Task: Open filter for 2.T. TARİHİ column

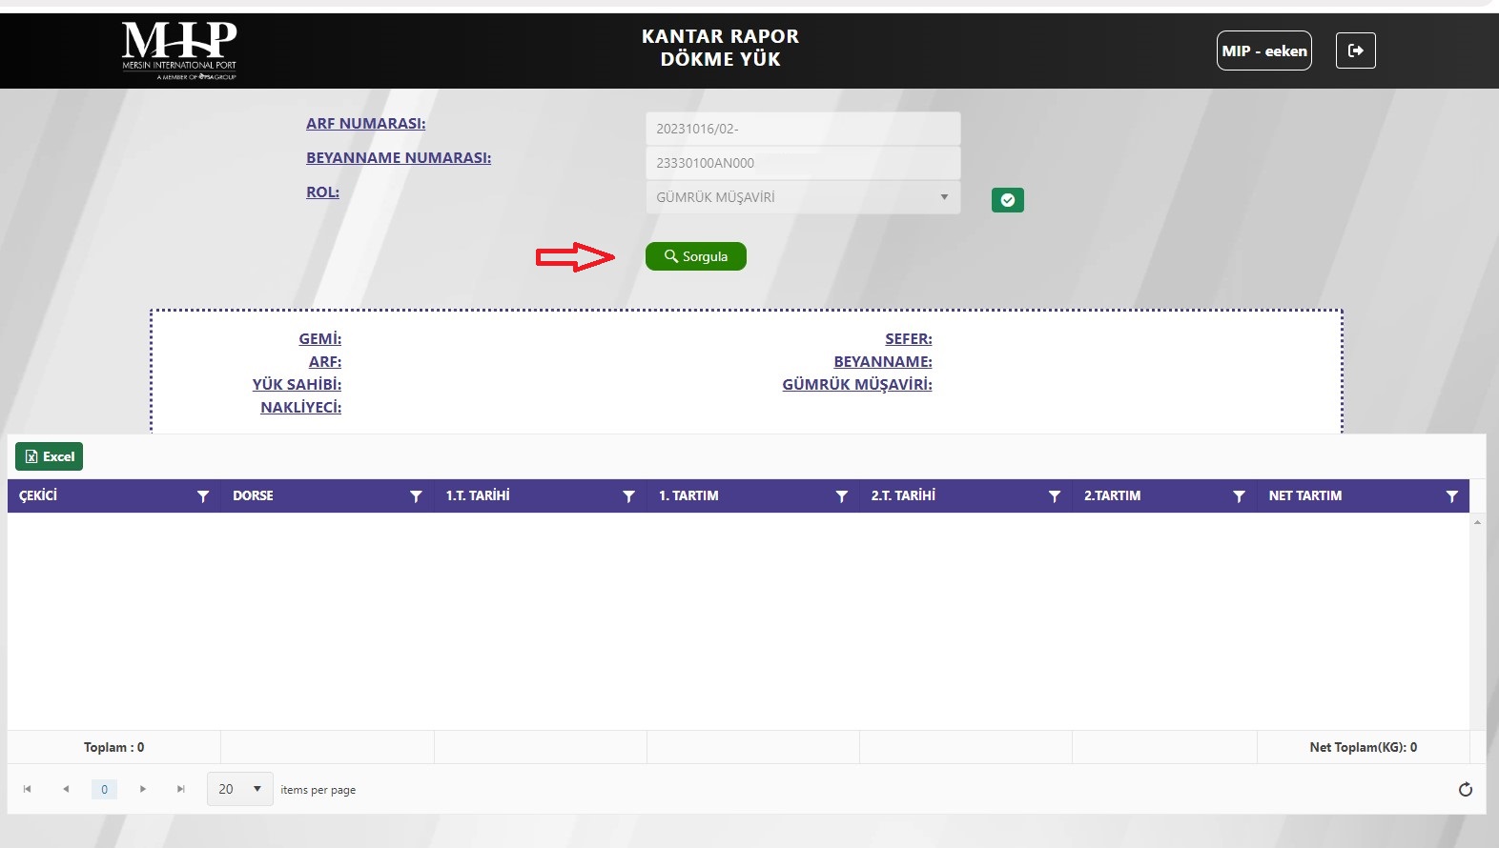Action: coord(1054,496)
